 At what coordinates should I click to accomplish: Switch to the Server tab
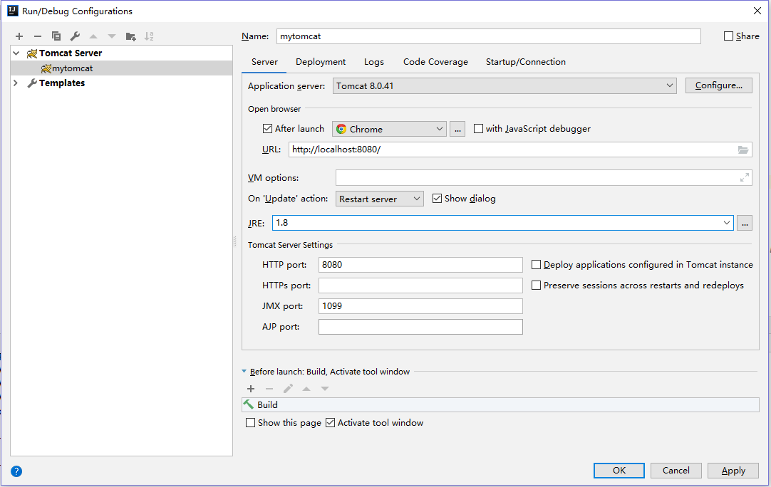point(264,62)
